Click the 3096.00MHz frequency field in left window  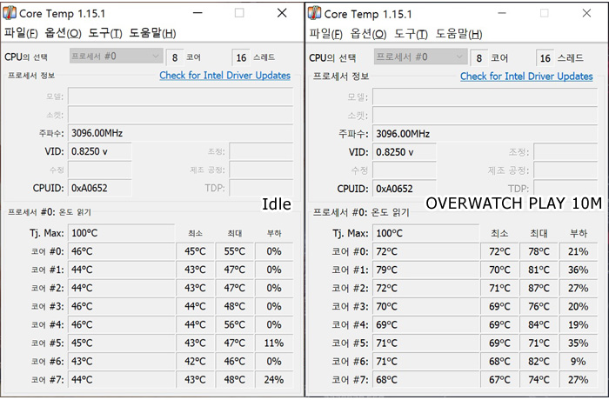tap(181, 133)
